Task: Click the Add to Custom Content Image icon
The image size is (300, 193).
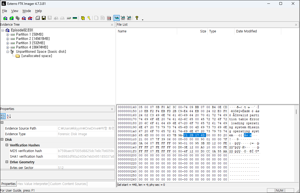Action: pos(56,18)
